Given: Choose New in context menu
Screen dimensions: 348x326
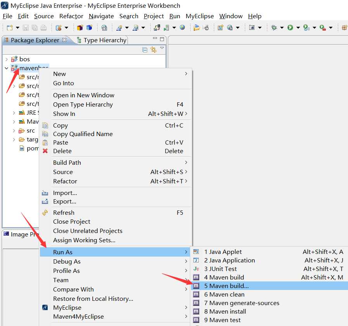Looking at the screenshot, I should [x=115, y=74].
